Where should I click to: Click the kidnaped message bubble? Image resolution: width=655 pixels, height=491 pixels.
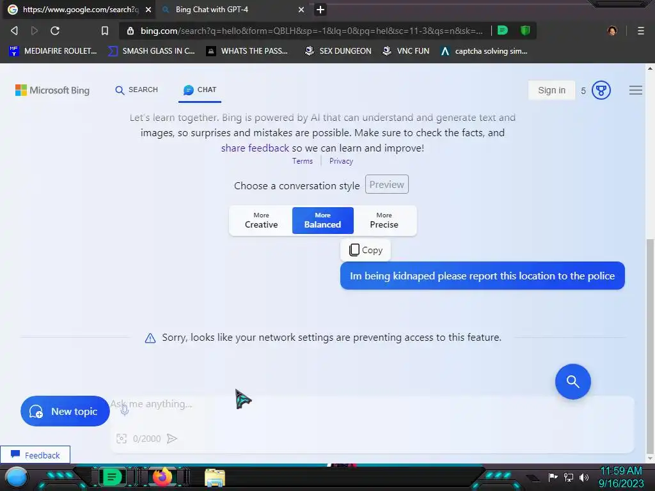point(482,276)
